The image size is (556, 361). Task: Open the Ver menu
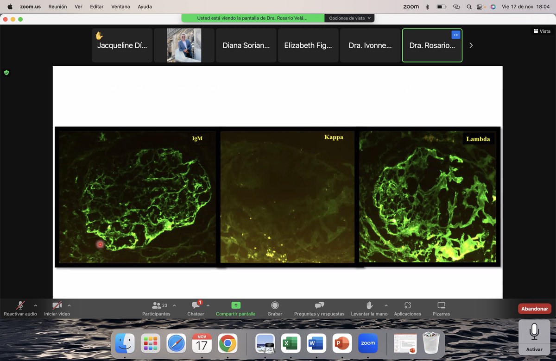(78, 6)
